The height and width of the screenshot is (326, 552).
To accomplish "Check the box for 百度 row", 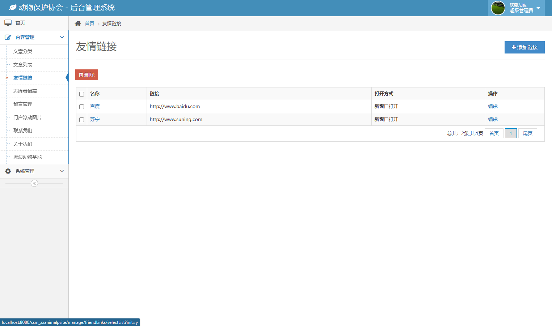I will pos(82,107).
